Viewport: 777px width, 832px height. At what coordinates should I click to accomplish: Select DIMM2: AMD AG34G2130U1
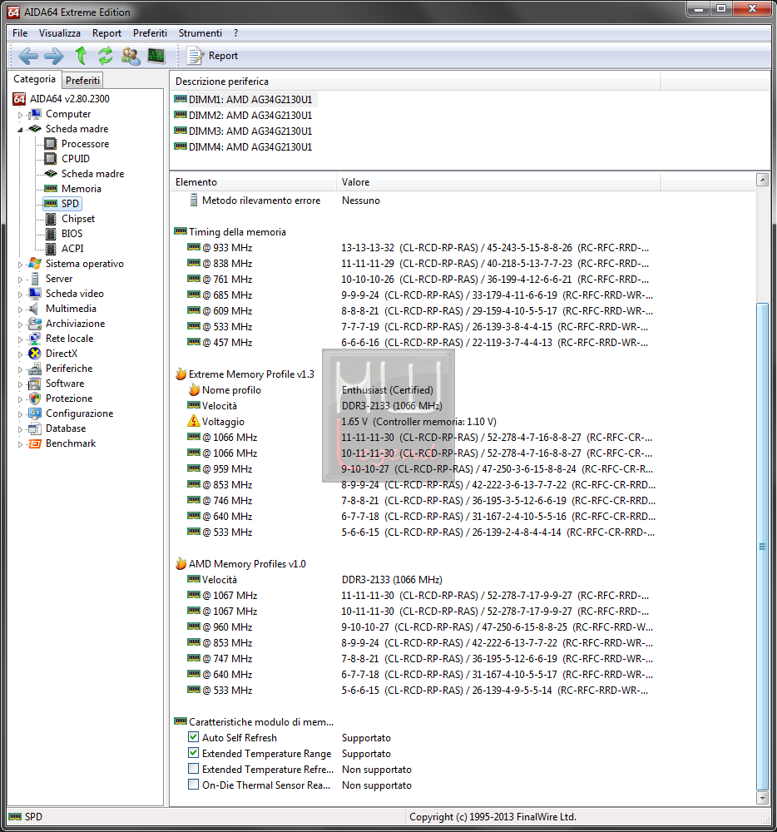(250, 115)
